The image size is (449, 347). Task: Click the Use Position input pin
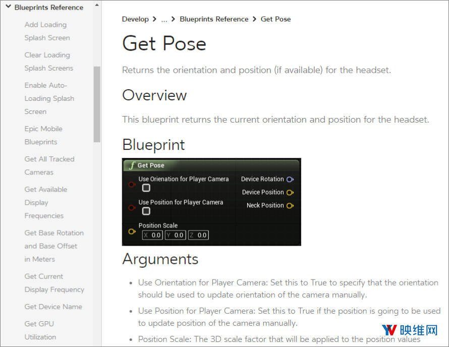132,207
